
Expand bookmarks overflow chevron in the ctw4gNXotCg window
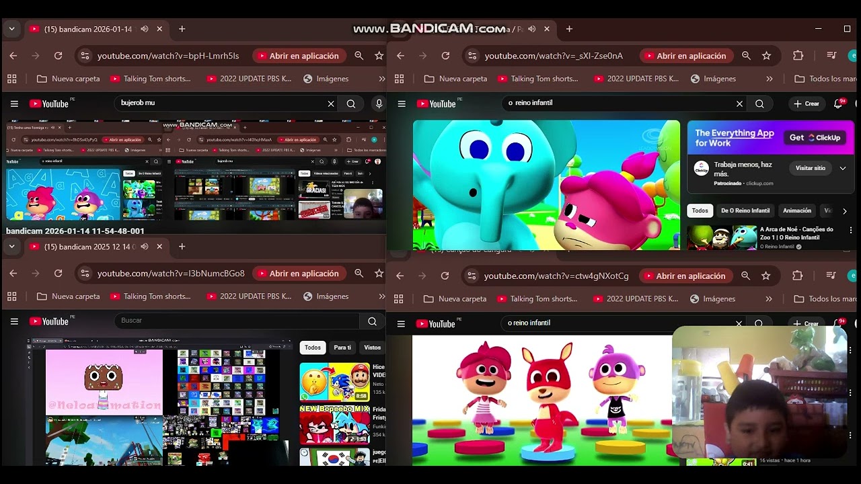coord(769,299)
